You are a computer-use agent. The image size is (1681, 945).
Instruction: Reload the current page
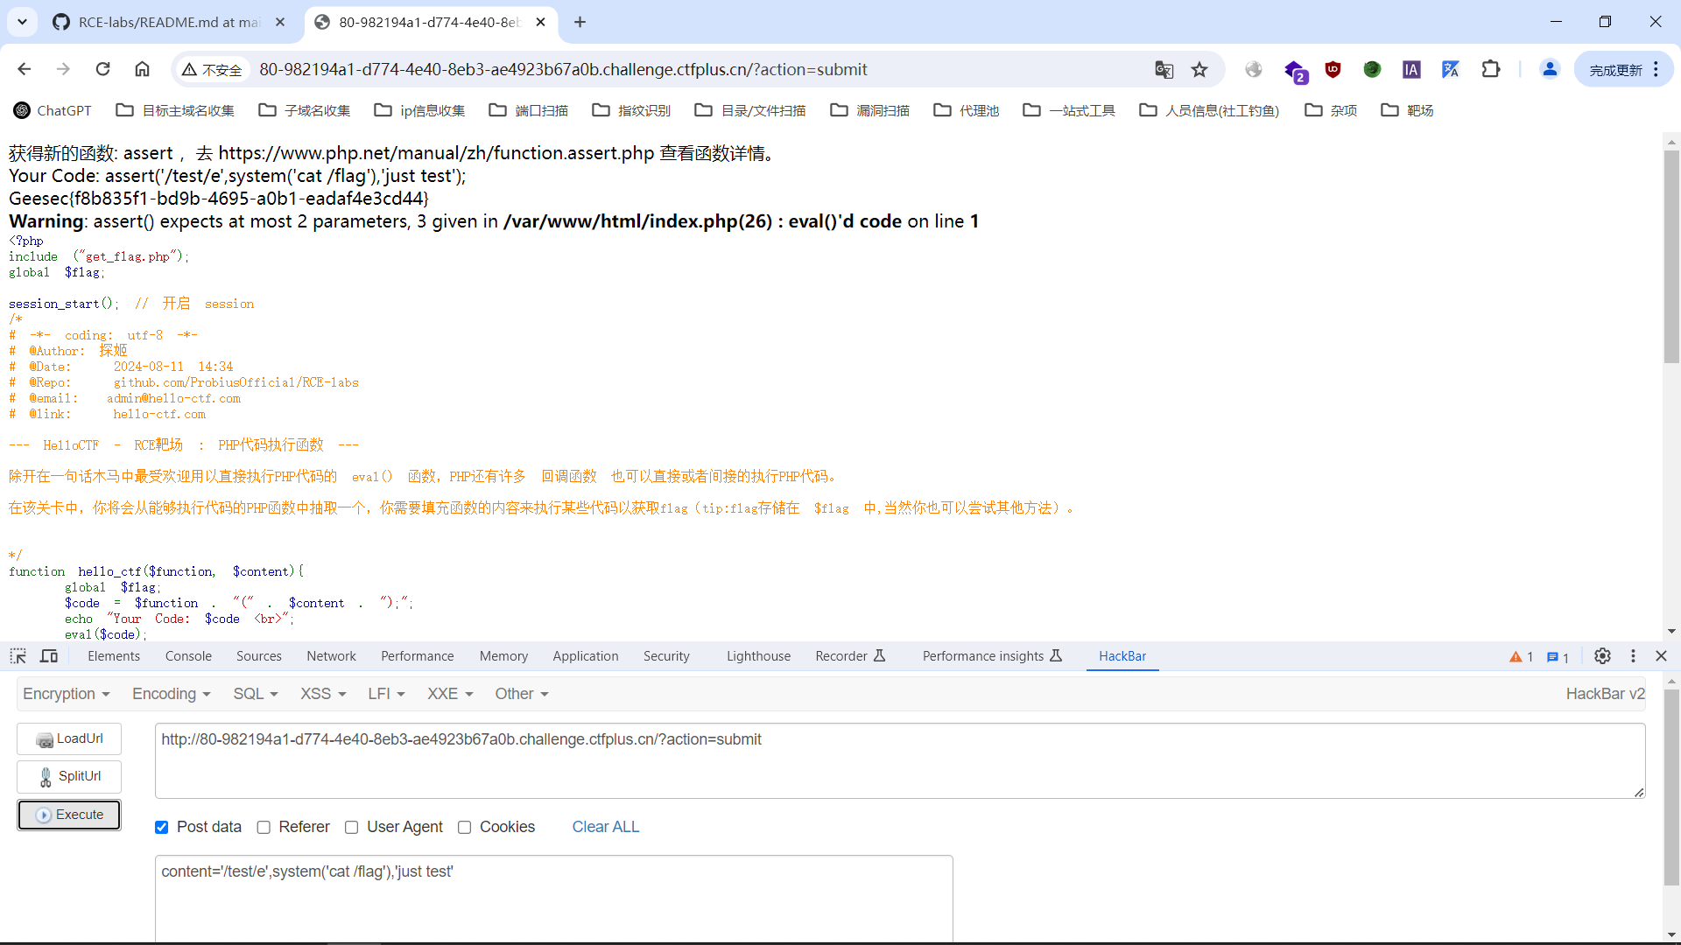point(102,69)
